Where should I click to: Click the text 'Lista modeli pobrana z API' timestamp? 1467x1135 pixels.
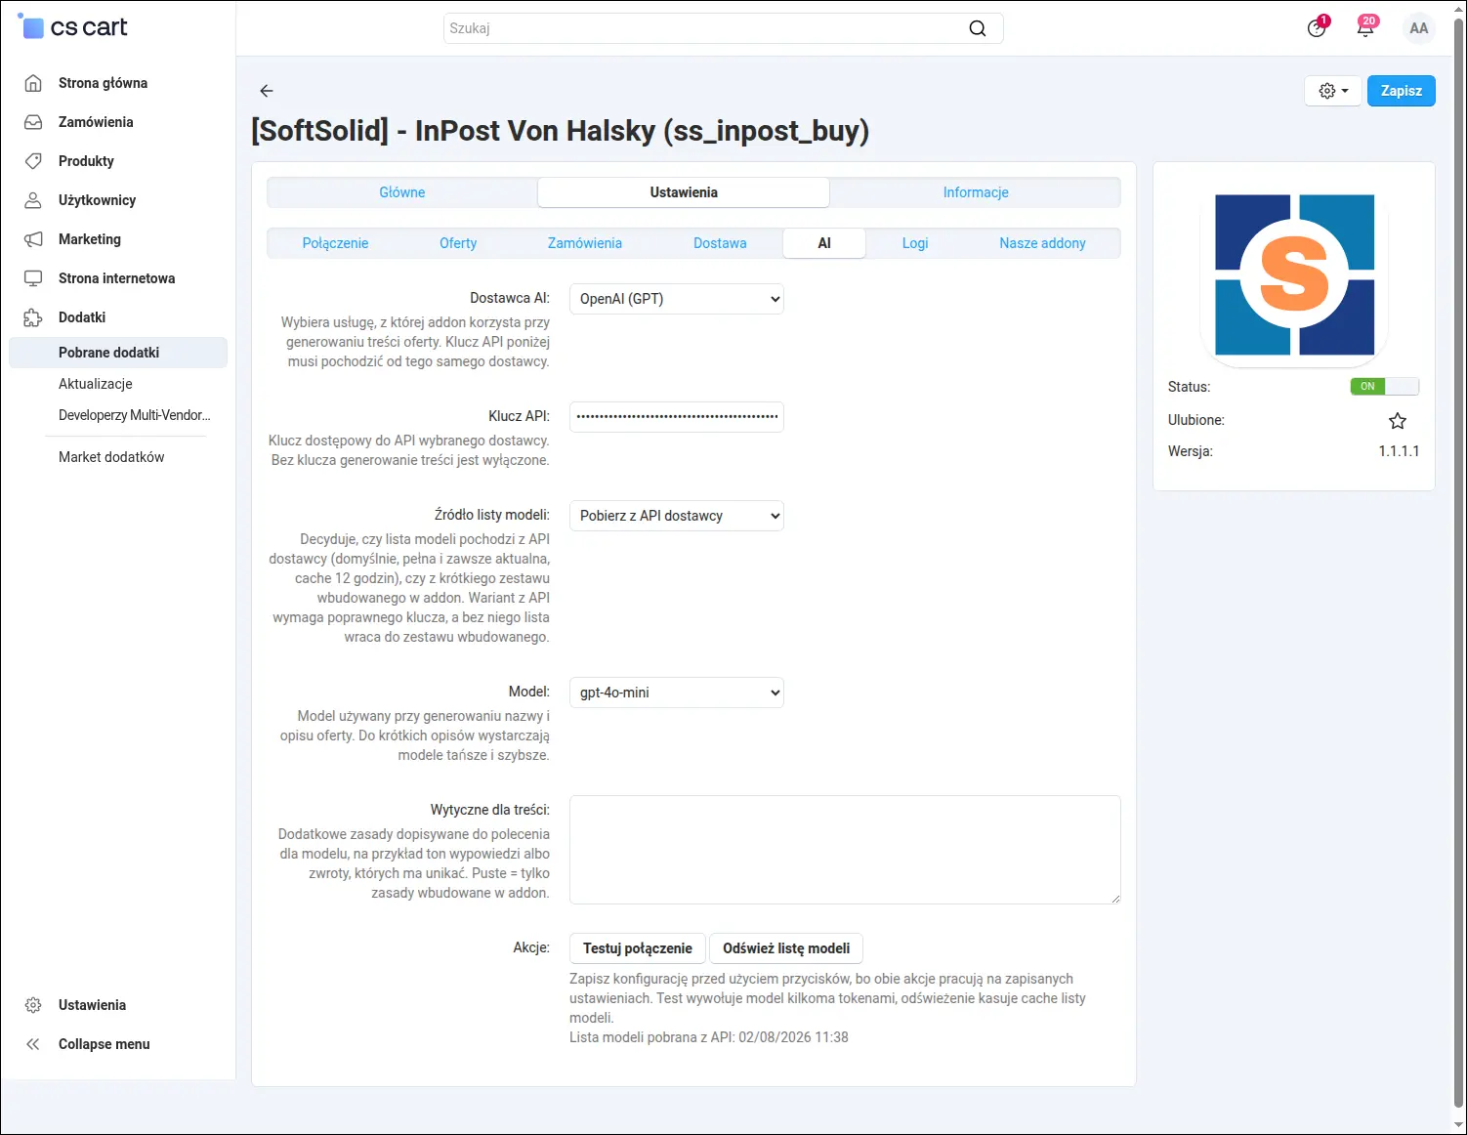click(x=709, y=1037)
